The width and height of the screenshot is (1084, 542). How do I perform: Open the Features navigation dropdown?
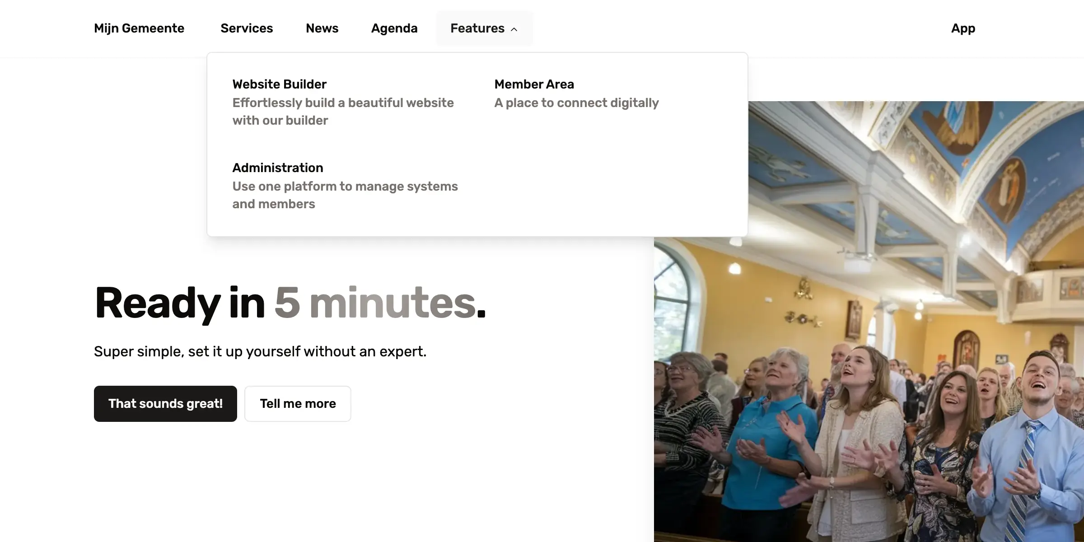point(477,28)
